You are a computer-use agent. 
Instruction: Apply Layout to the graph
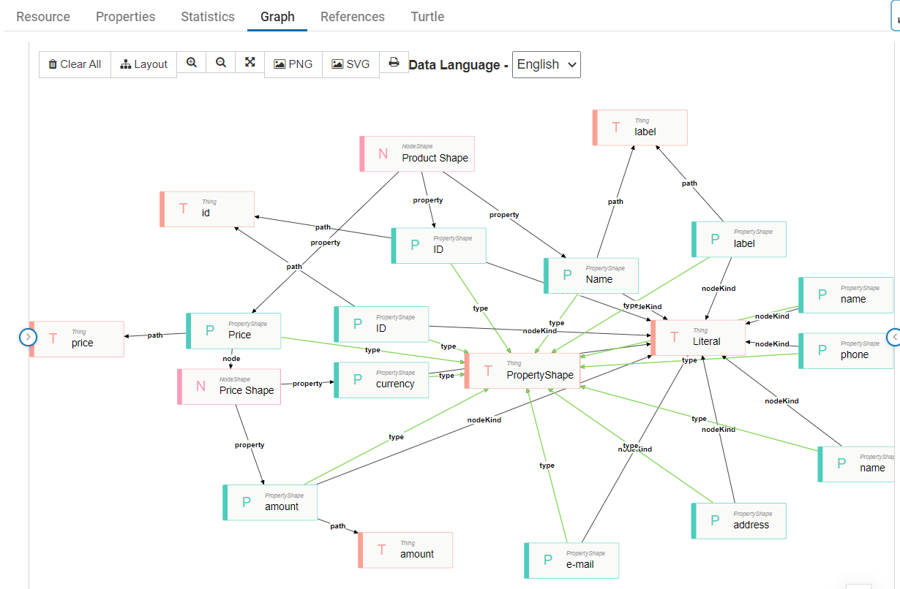click(x=144, y=64)
